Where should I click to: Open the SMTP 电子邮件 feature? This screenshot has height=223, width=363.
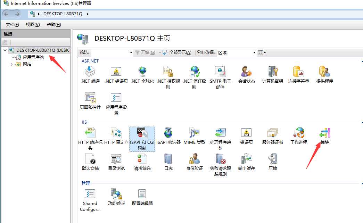click(220, 77)
